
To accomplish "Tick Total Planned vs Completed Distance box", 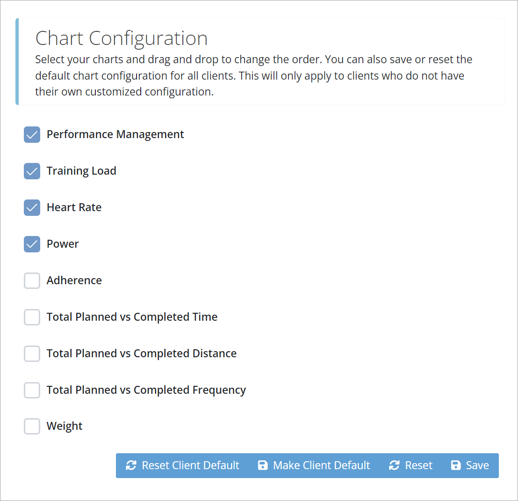I will [x=32, y=354].
